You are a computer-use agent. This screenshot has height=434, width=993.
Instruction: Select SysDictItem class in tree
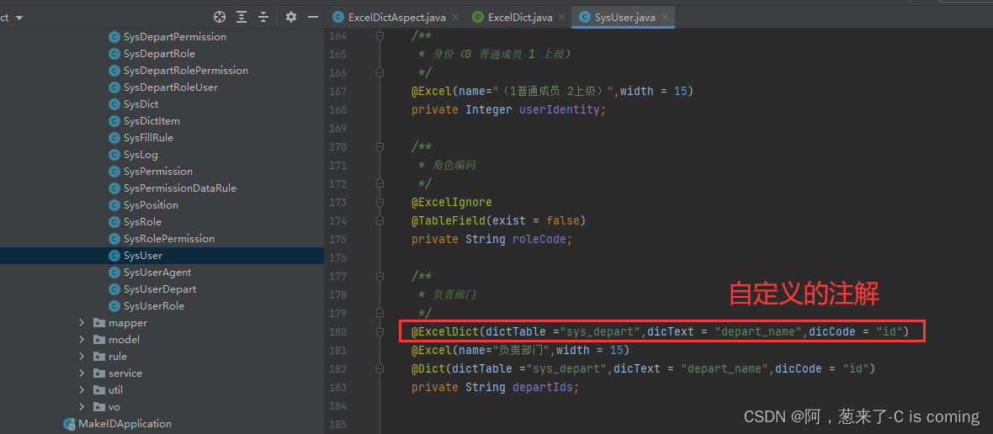[152, 121]
